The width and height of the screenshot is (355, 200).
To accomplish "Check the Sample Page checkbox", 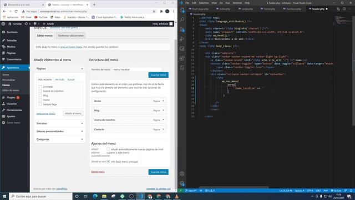I will pos(40,104).
